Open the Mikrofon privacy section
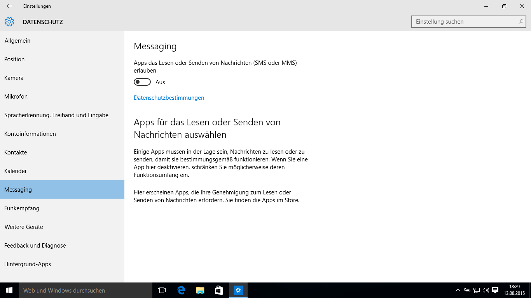The image size is (531, 298). 16,97
